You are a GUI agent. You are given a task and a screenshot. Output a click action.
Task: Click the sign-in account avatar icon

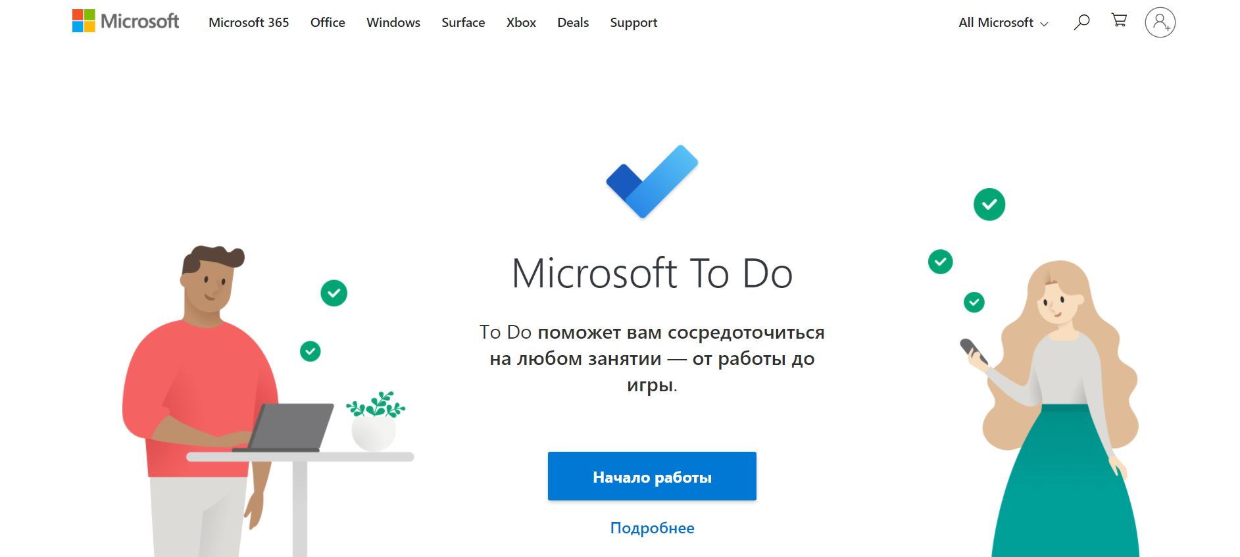[1160, 22]
